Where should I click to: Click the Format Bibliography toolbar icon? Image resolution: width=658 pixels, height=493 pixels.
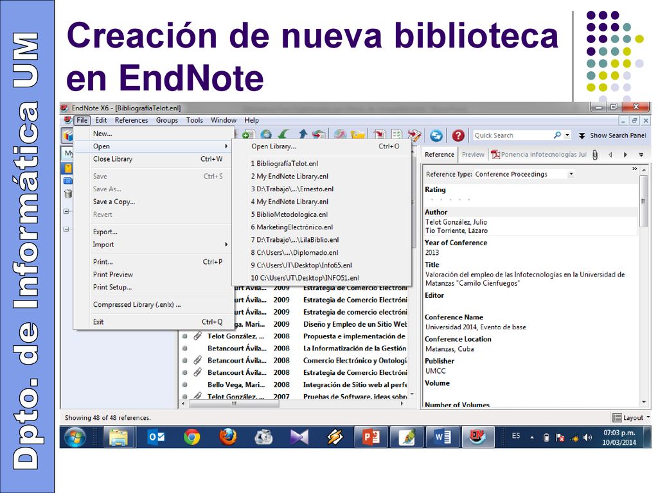[396, 135]
